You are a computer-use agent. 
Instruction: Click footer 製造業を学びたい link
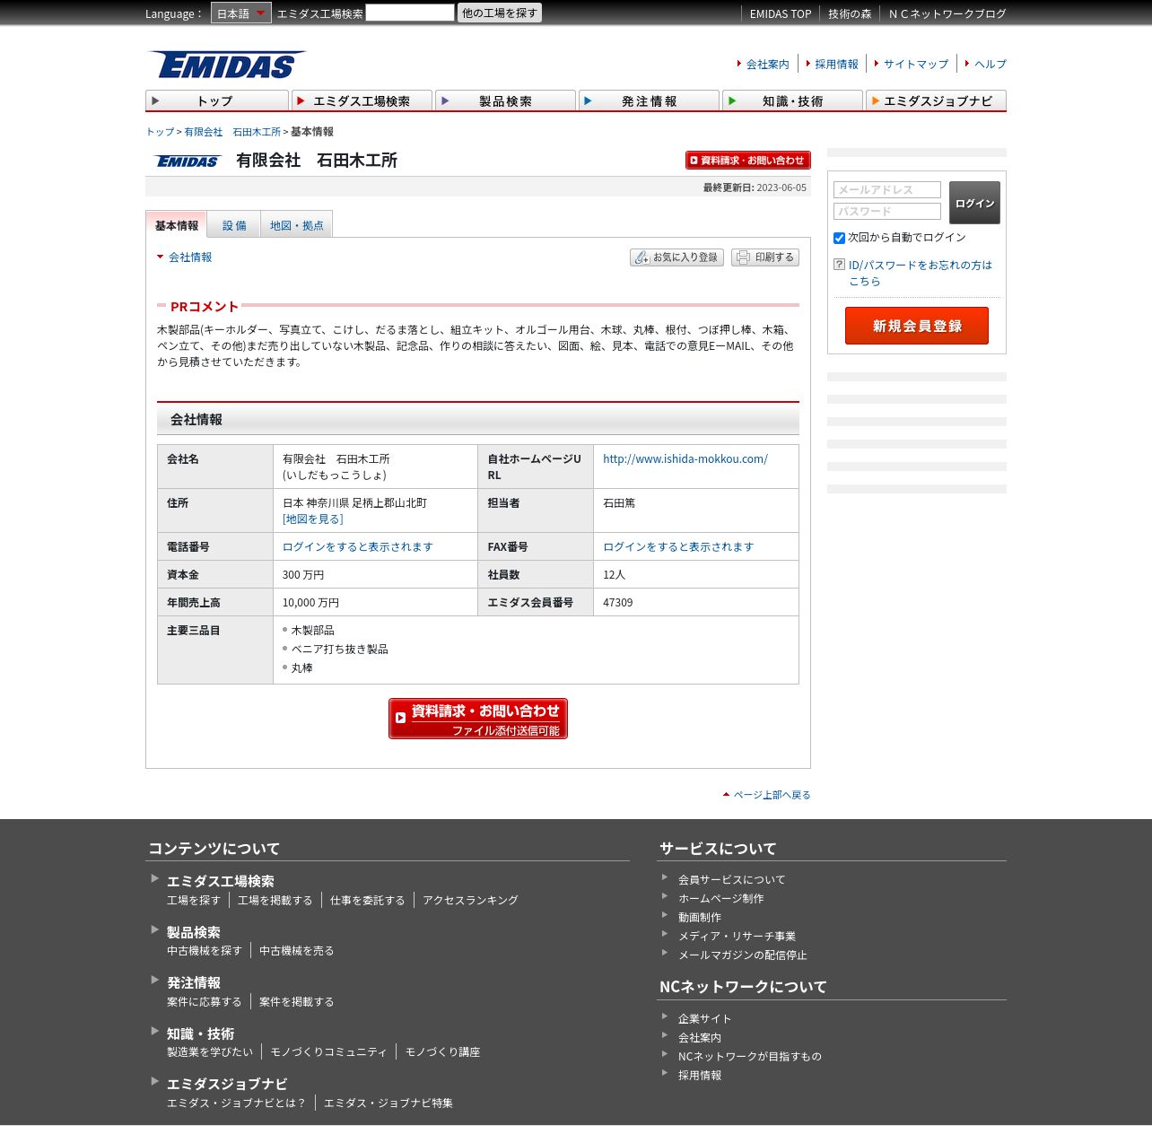coord(210,1051)
